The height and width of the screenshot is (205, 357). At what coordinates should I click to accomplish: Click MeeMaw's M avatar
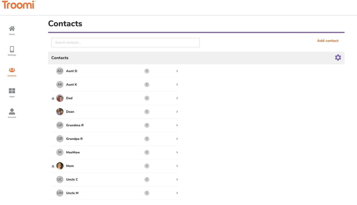pos(60,152)
